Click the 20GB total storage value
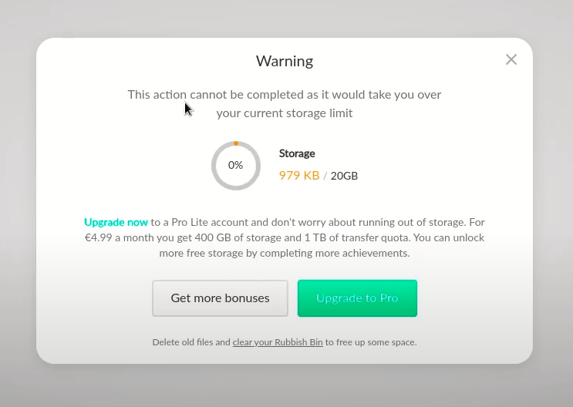 (x=344, y=176)
